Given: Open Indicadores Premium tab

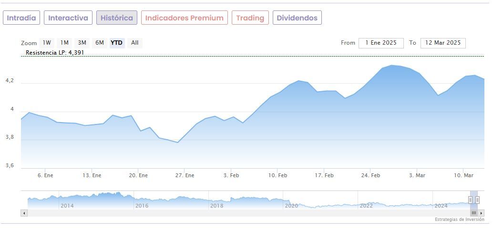Looking at the screenshot, I should 185,18.
